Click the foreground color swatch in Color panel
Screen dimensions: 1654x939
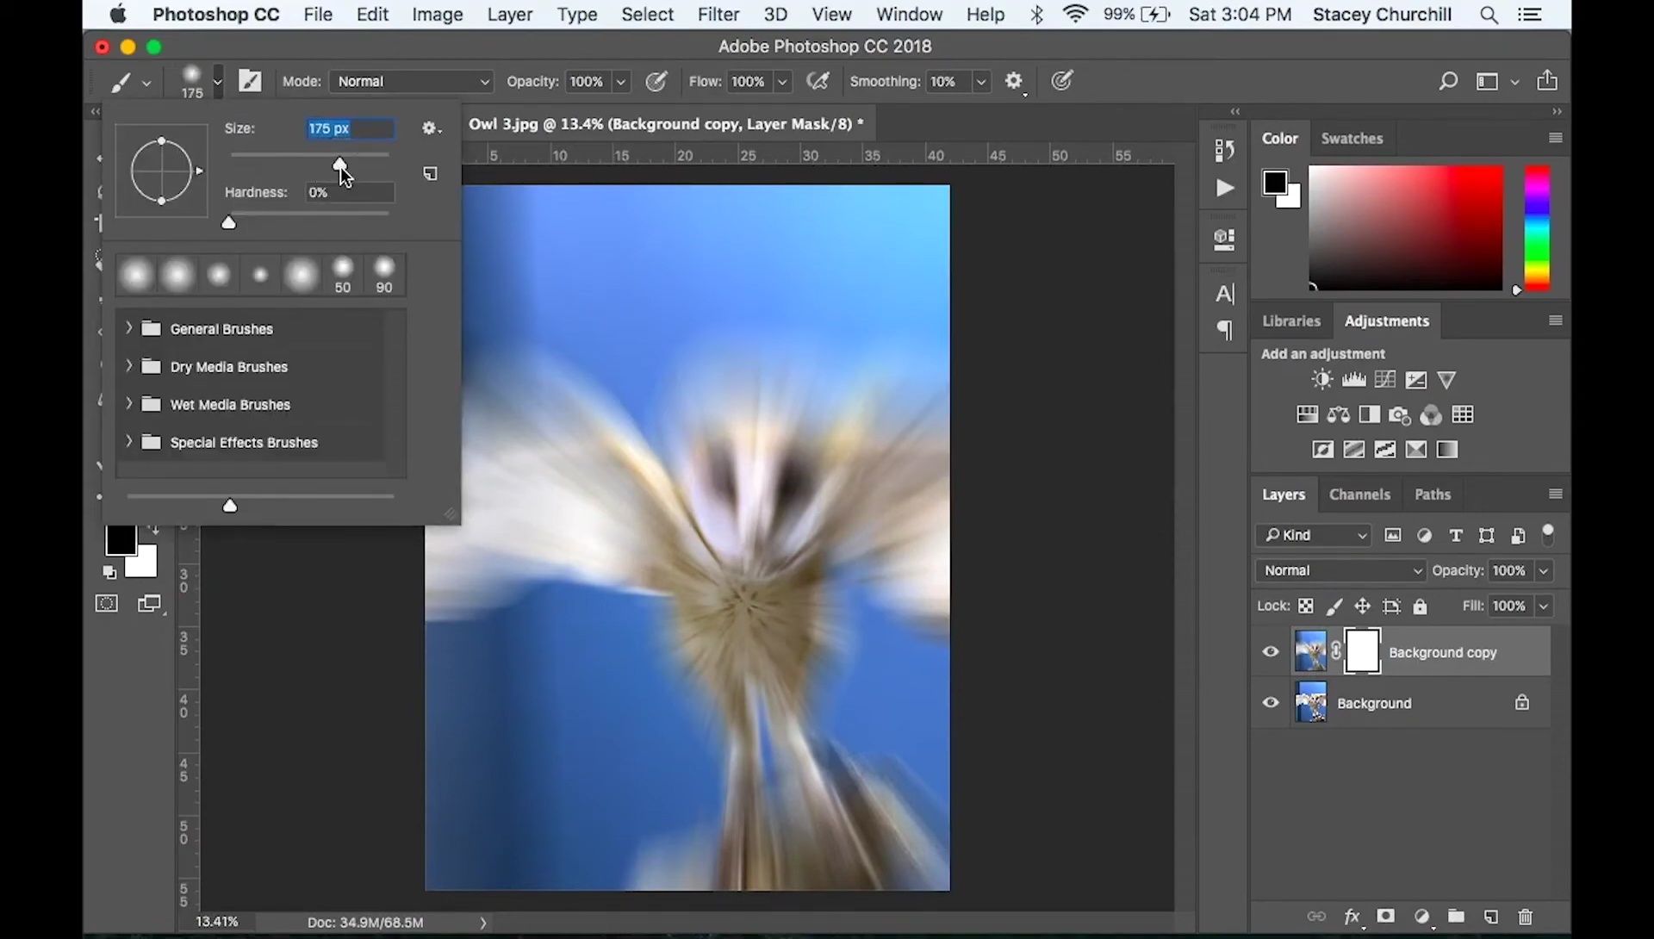point(1275,183)
